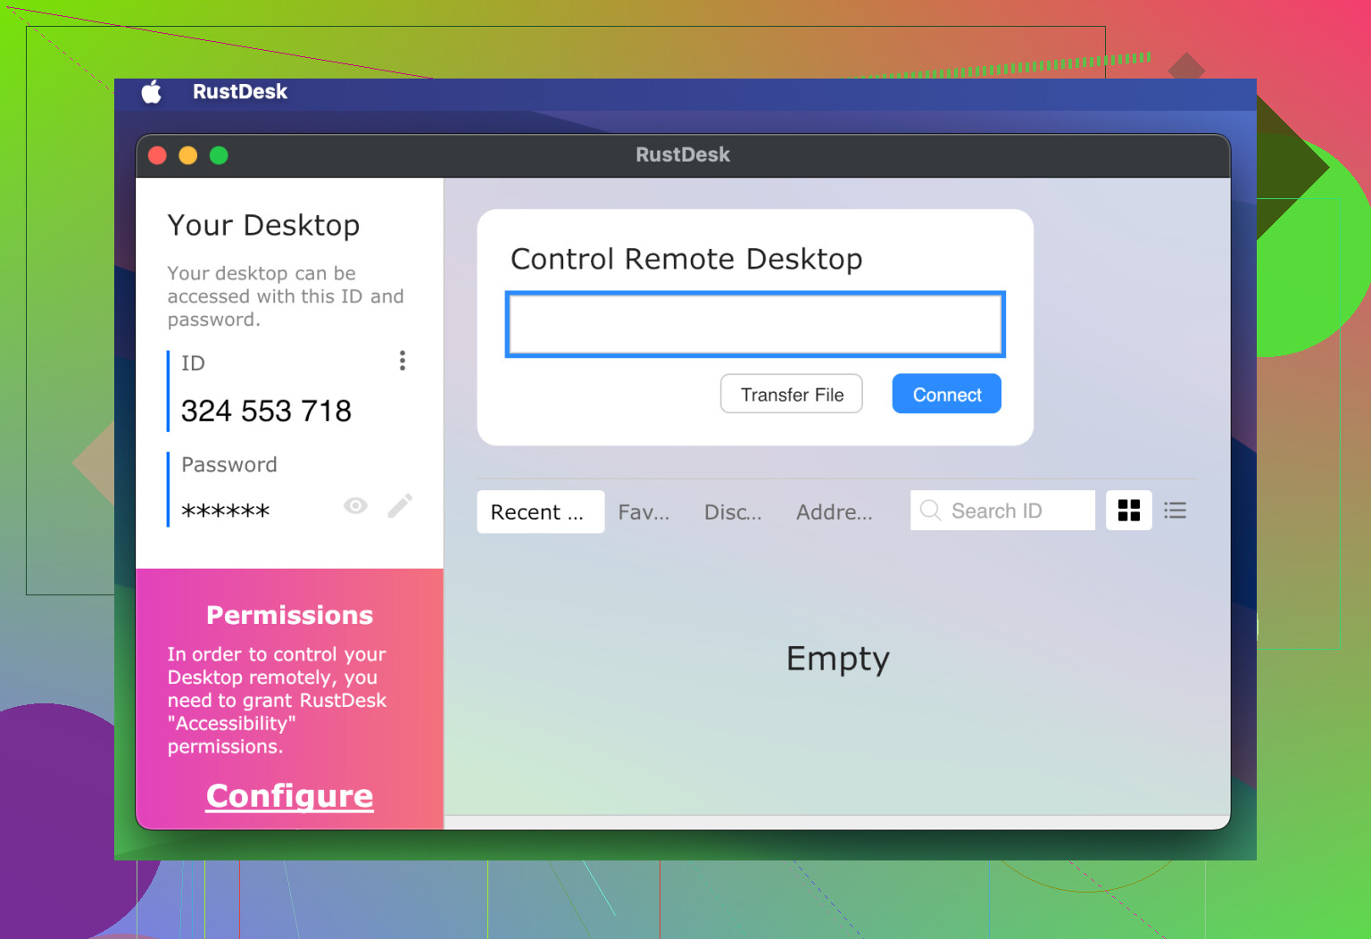Switch to grid view
This screenshot has width=1371, height=939.
pyautogui.click(x=1129, y=511)
